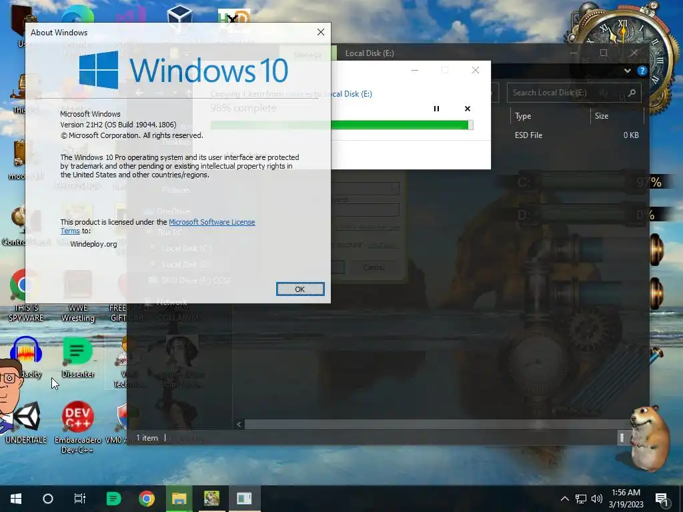683x512 pixels.
Task: Expand the Explorer ribbon with the chevron
Action: point(627,71)
